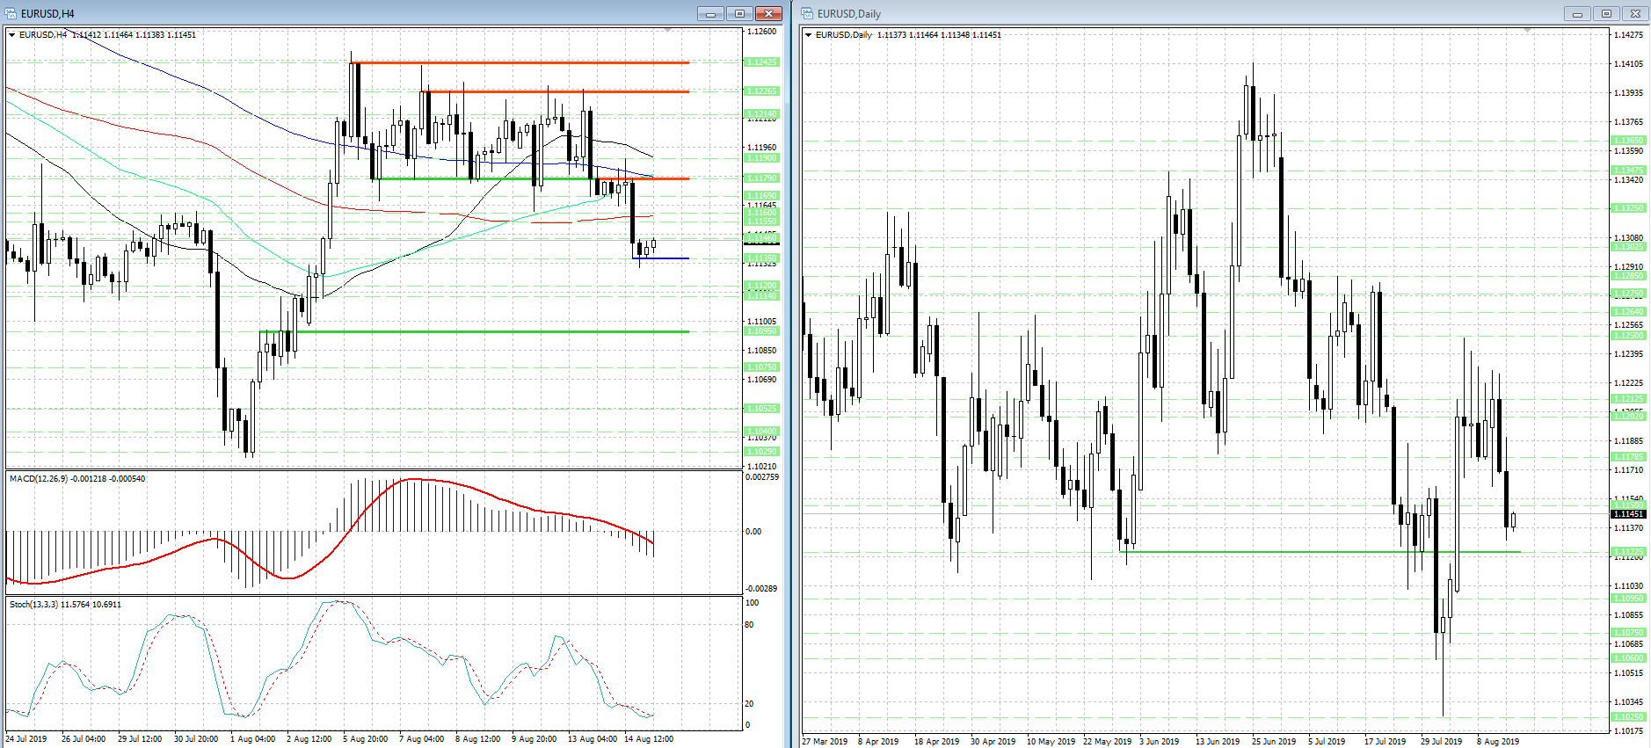
Task: Minimize the EURUSD,H4 chart window
Action: (710, 13)
